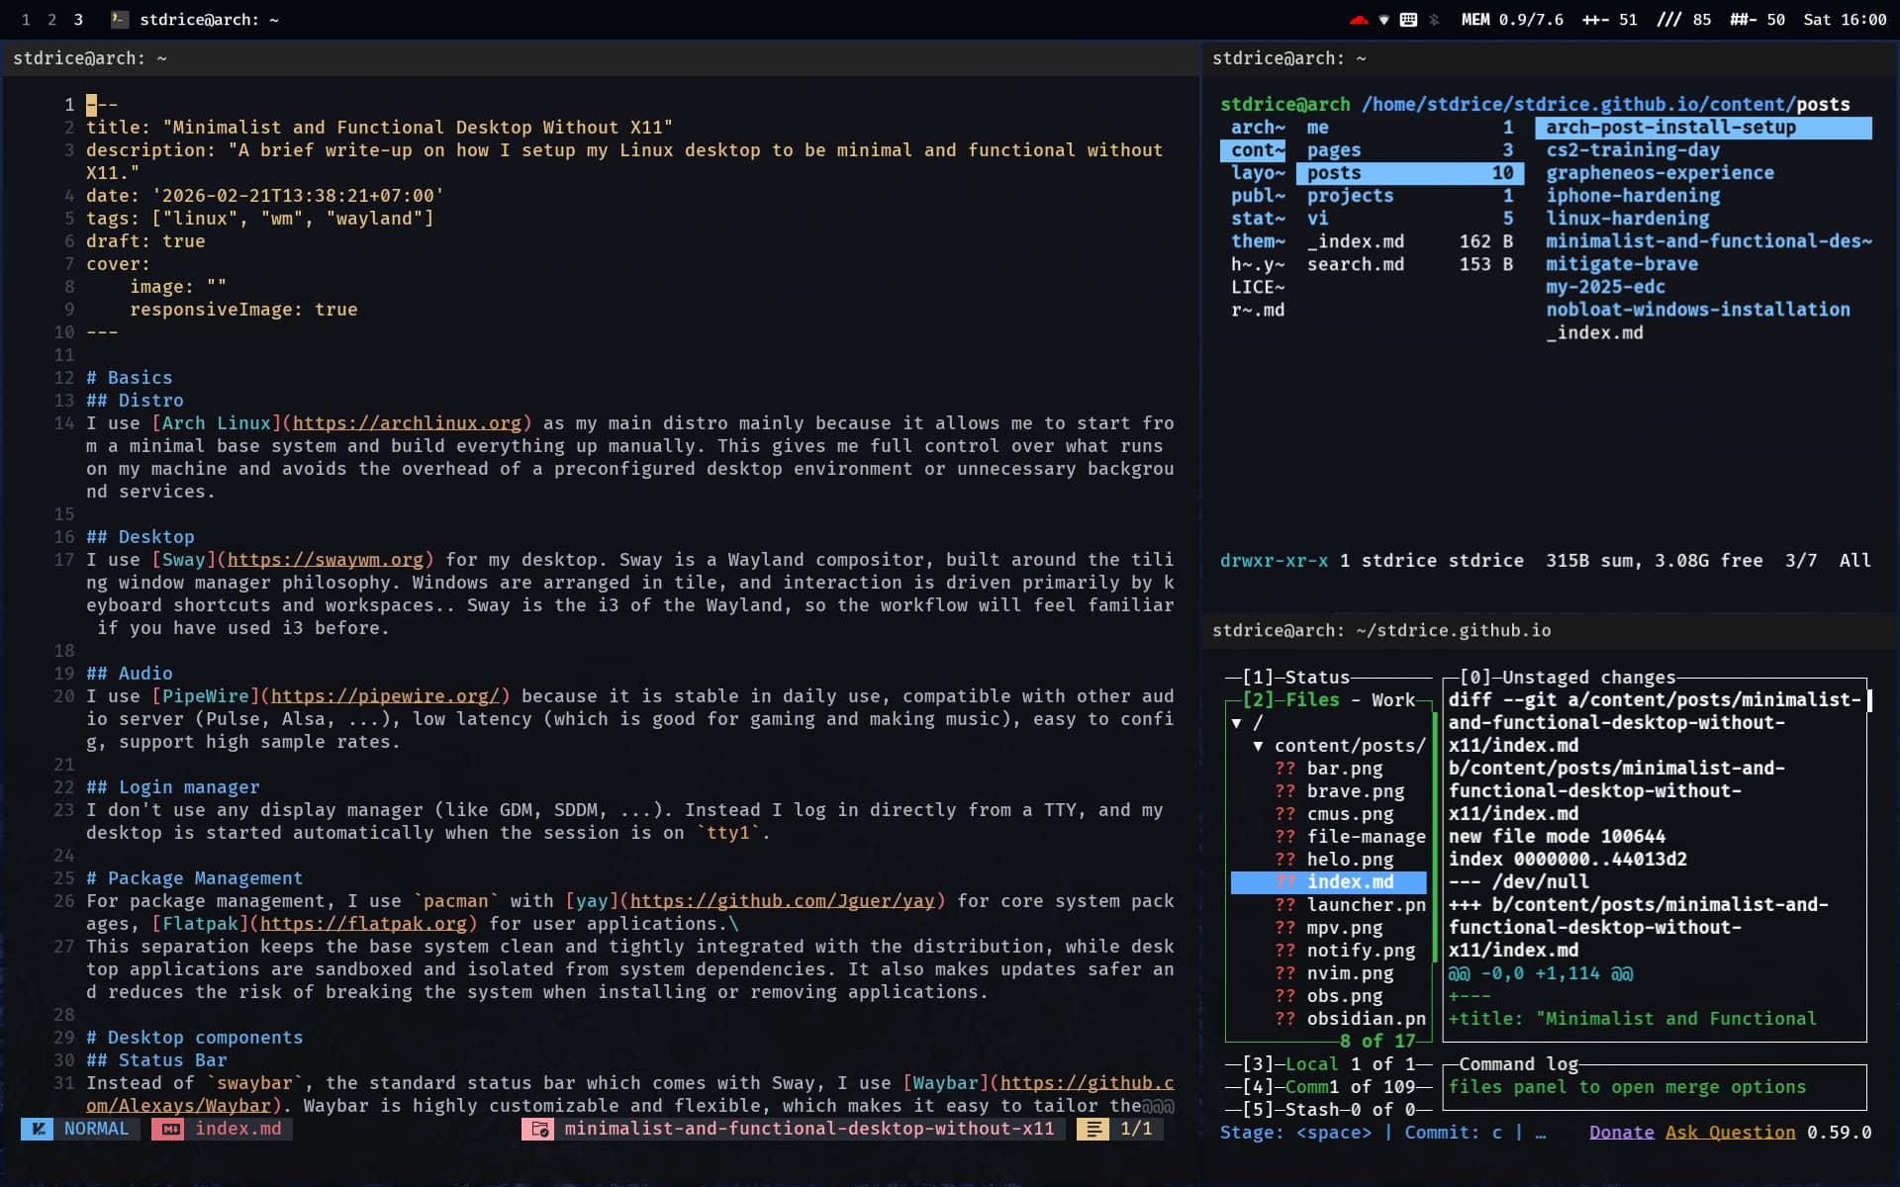Click the lines icon next to 1/1
The width and height of the screenshot is (1900, 1187).
tap(1093, 1129)
